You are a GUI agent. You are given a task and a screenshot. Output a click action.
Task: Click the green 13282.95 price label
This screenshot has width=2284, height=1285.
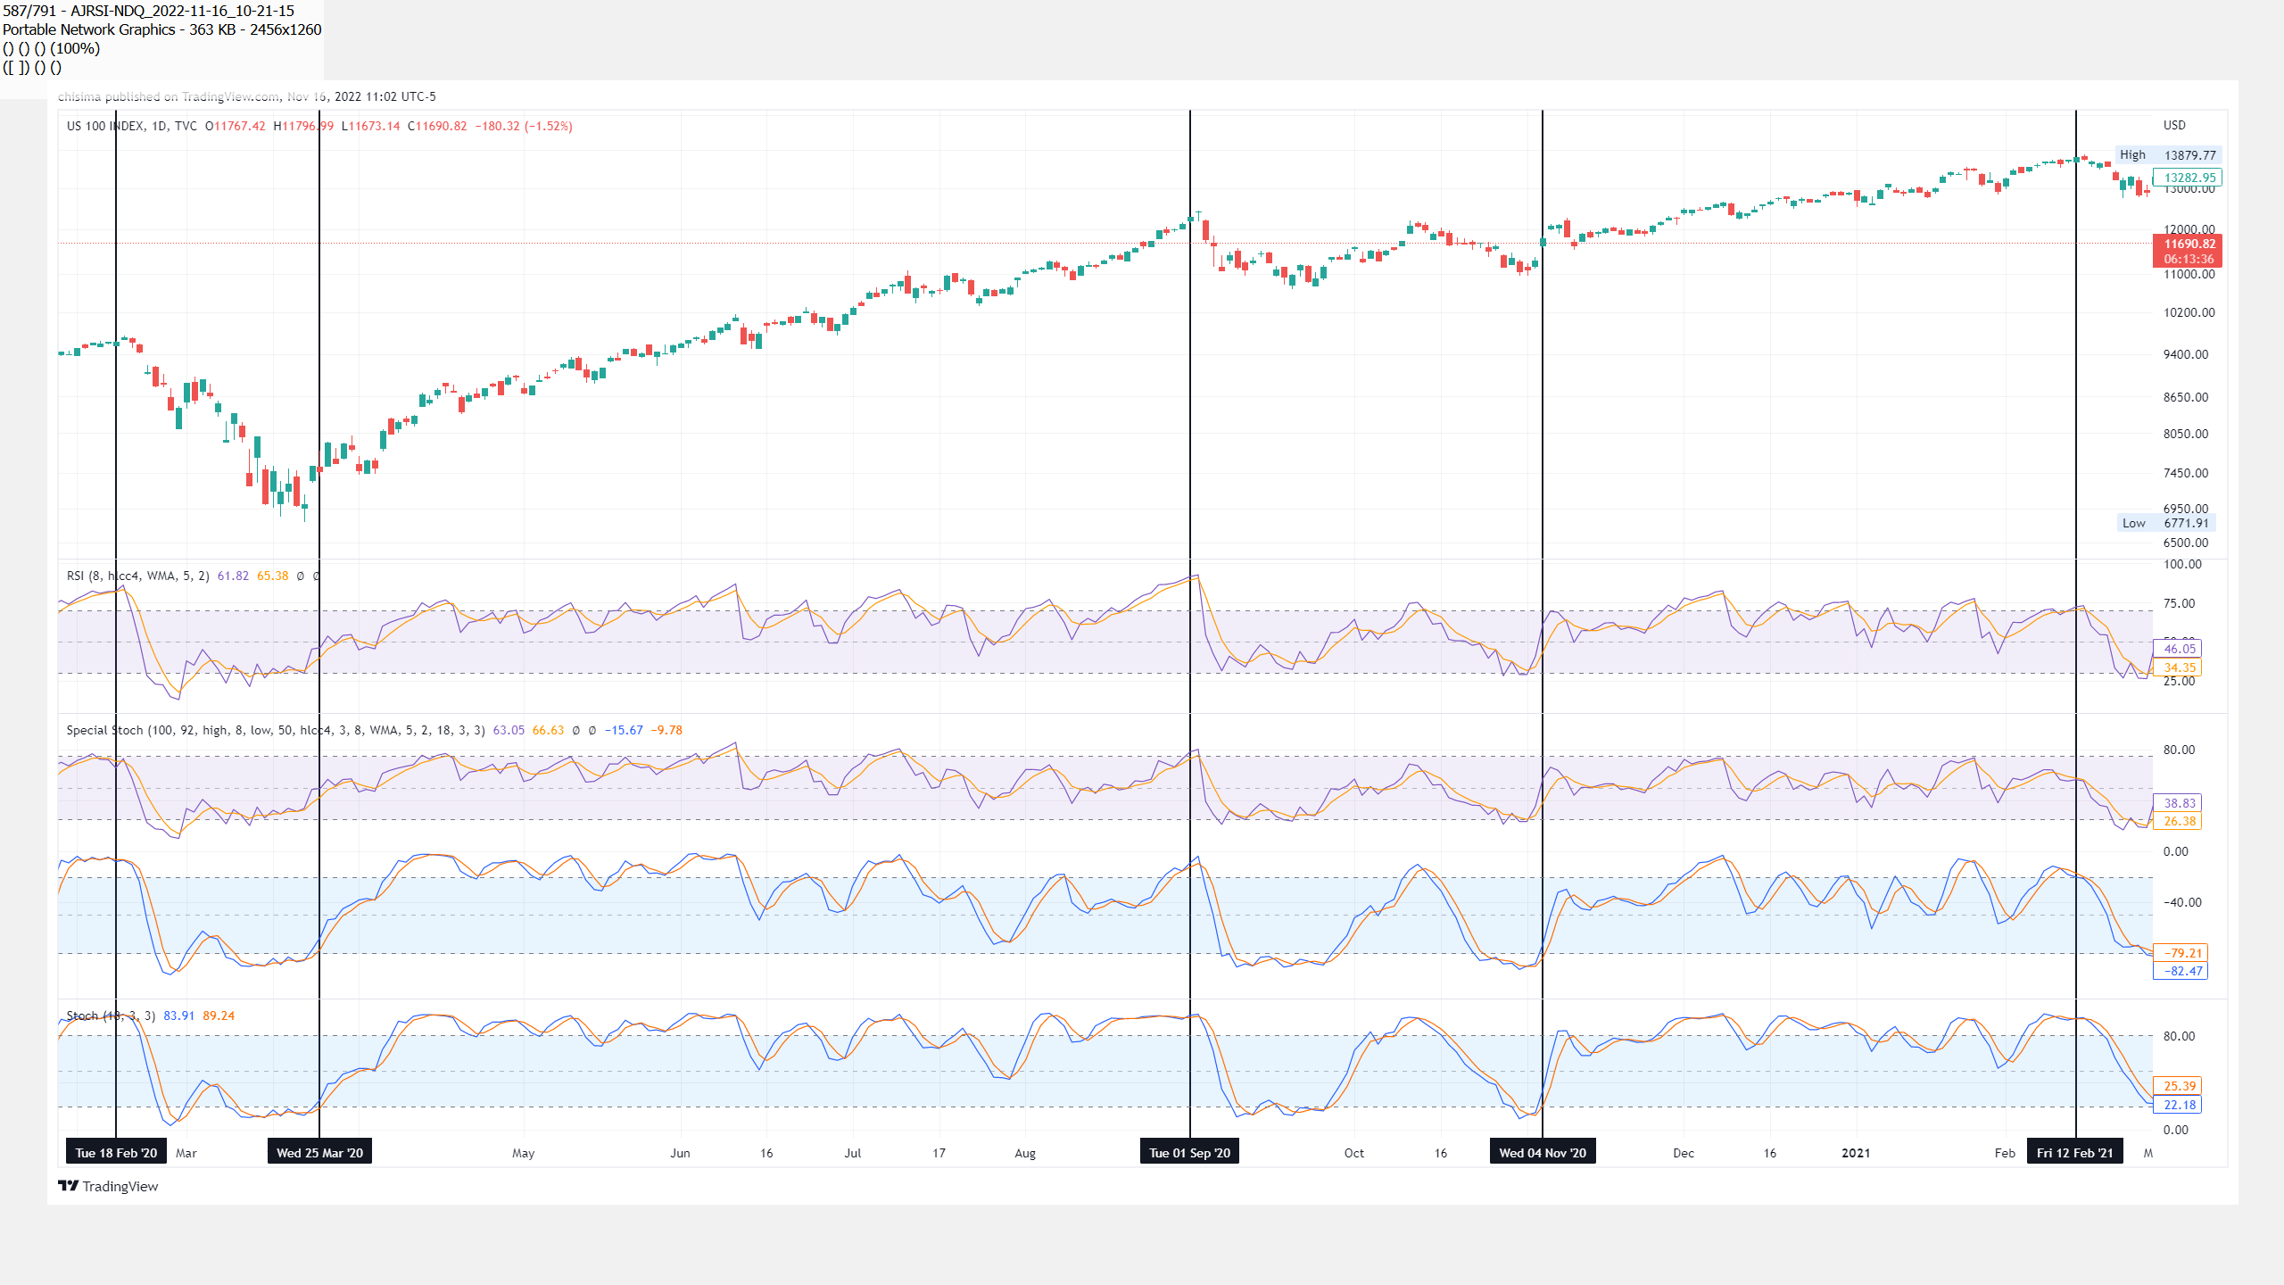(2189, 178)
